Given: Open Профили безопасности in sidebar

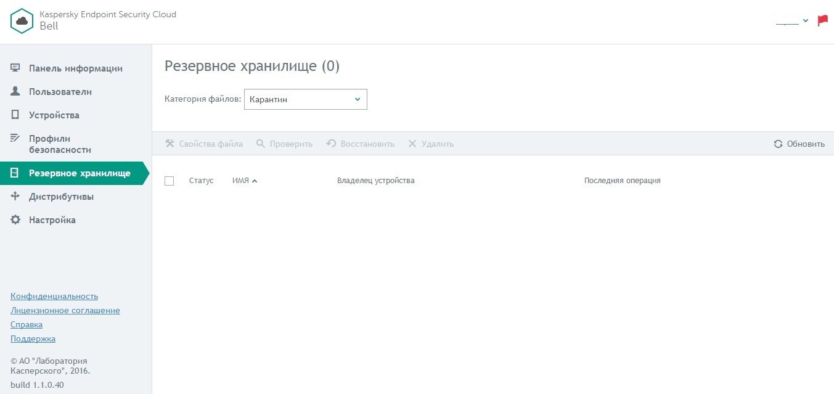Looking at the screenshot, I should point(60,144).
